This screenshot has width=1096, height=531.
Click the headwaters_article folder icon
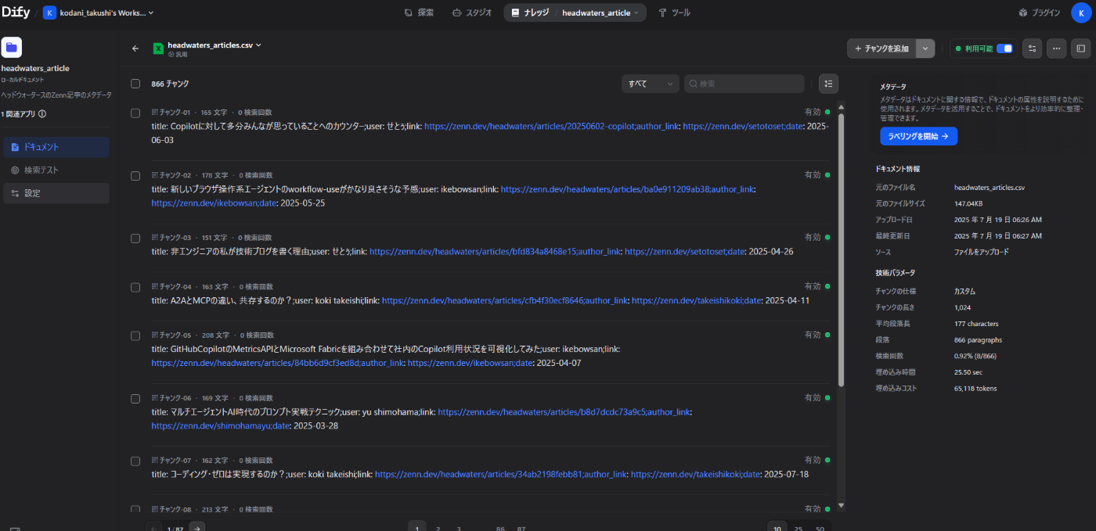click(x=12, y=47)
